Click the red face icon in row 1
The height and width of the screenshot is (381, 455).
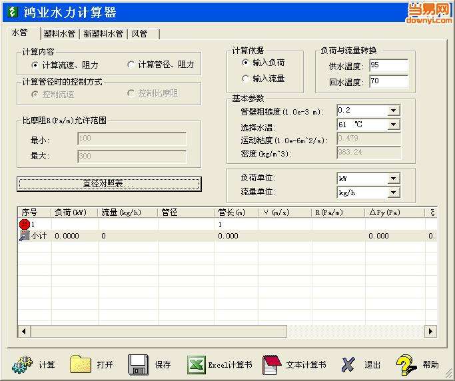(x=25, y=224)
